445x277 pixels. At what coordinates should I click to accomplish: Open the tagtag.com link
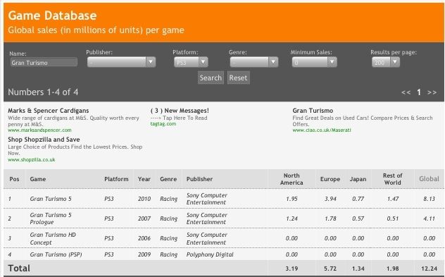click(163, 124)
